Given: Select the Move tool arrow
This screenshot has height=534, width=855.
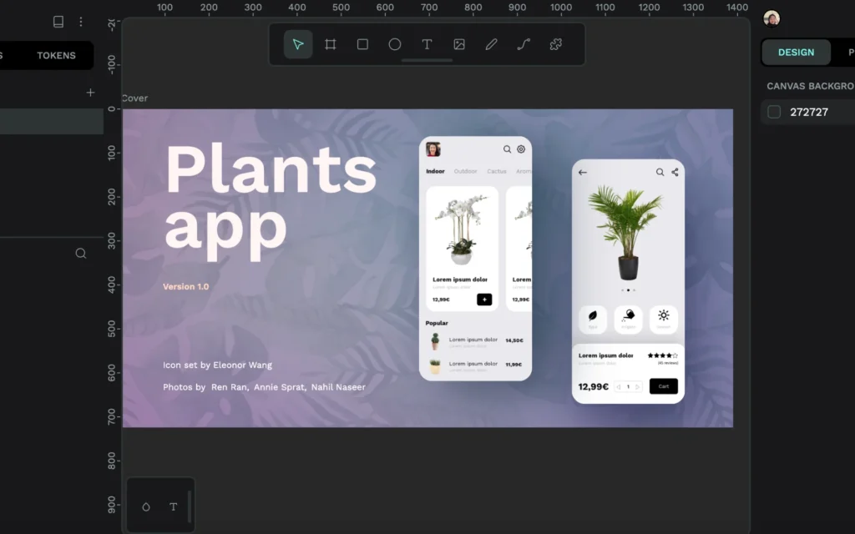Looking at the screenshot, I should (298, 44).
